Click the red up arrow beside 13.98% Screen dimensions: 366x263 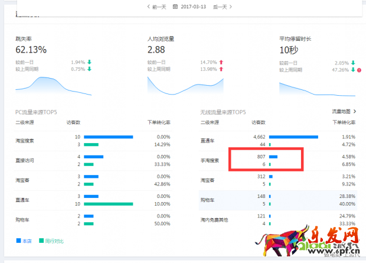221,69
